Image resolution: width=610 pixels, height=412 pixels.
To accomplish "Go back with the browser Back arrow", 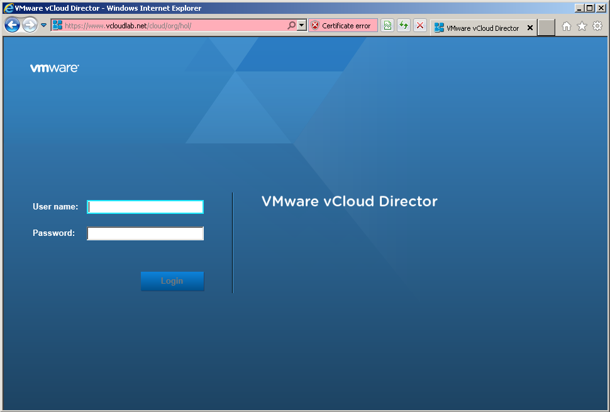I will click(x=12, y=25).
